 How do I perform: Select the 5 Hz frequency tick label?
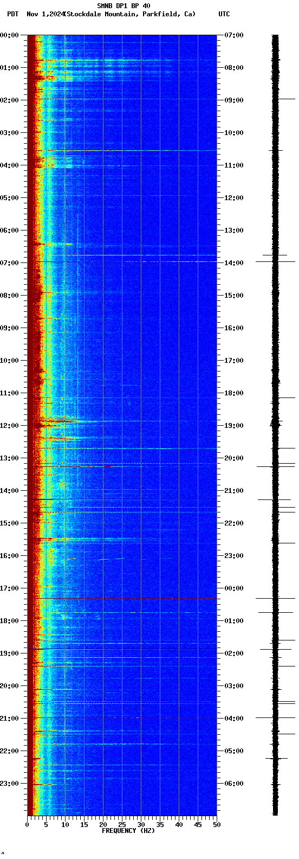click(x=46, y=825)
